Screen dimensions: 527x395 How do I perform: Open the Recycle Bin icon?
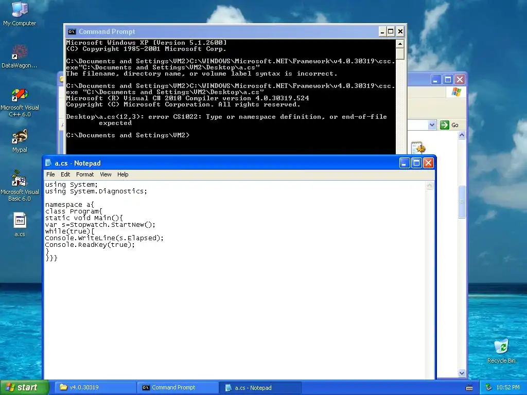point(501,351)
